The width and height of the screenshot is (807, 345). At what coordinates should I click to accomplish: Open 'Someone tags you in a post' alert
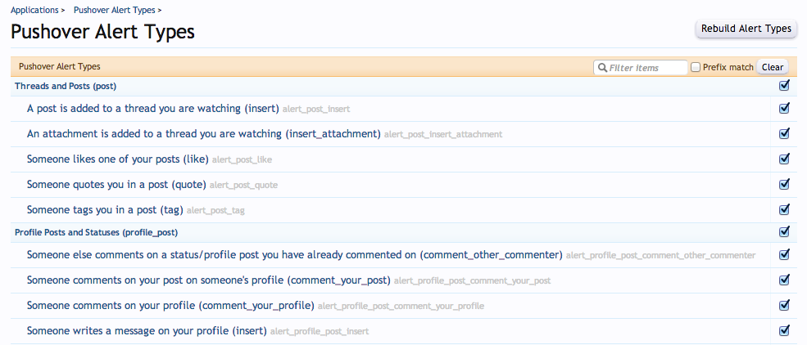[105, 210]
